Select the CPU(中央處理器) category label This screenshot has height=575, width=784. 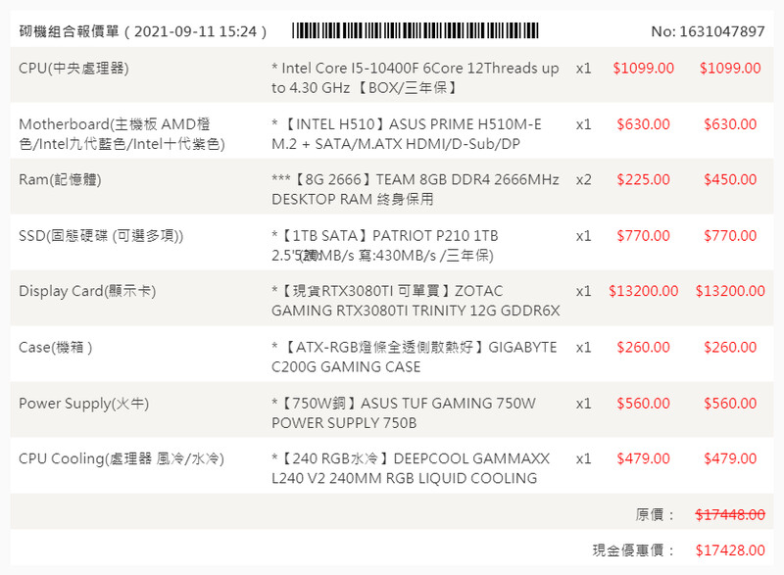point(73,69)
